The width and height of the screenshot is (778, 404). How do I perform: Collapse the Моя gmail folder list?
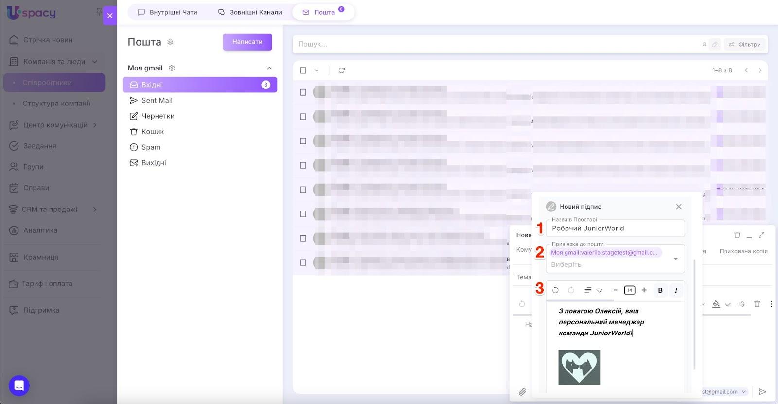pos(269,68)
